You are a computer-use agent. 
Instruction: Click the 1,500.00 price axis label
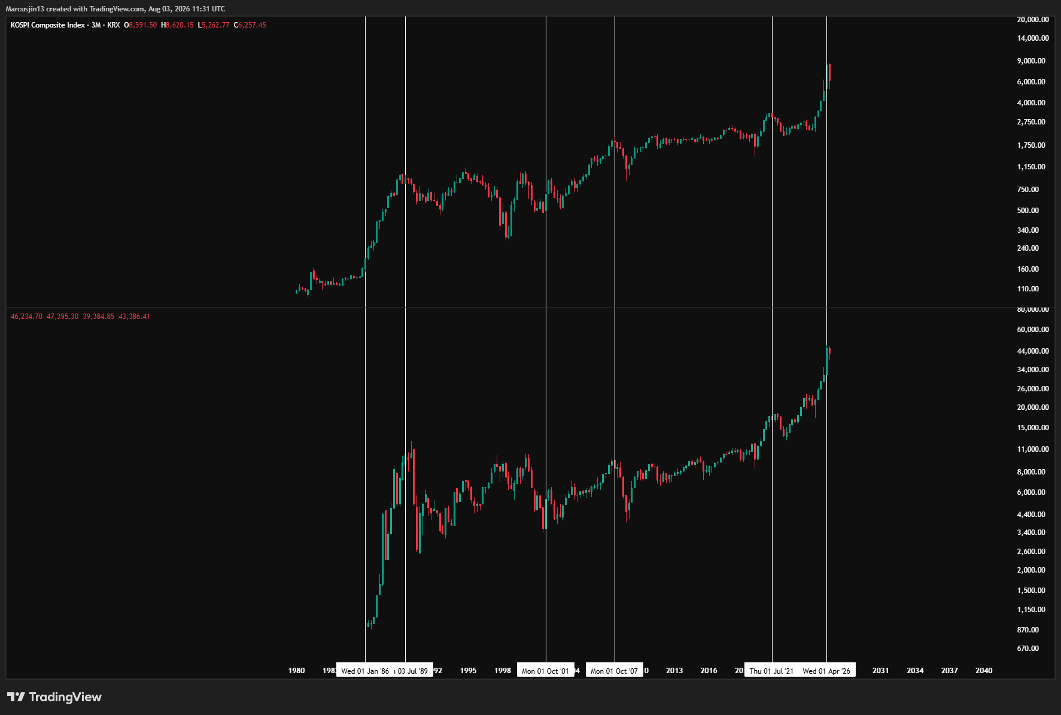1032,591
